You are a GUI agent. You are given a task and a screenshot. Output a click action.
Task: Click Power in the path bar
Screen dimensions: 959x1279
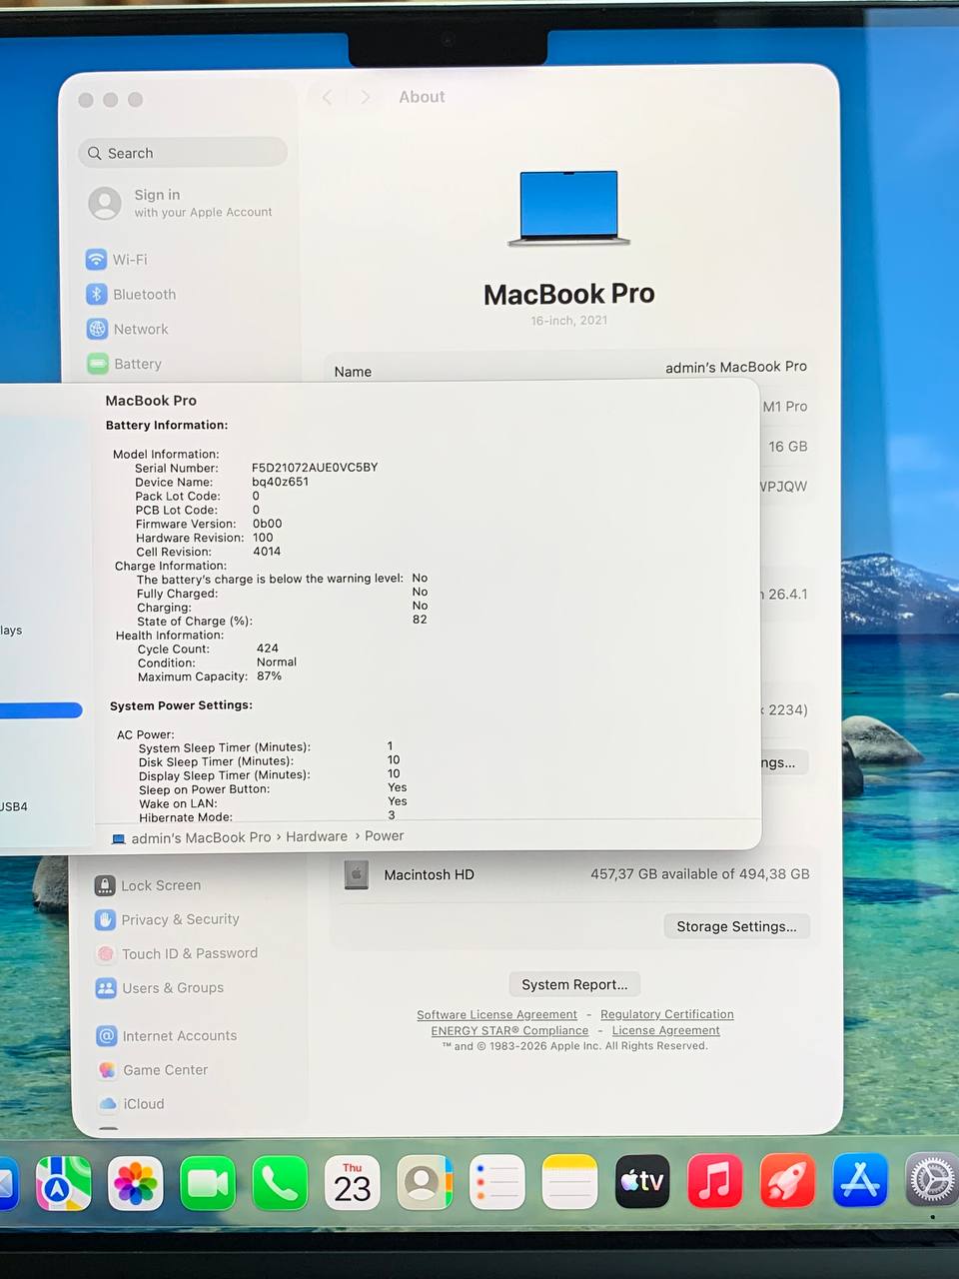(385, 836)
